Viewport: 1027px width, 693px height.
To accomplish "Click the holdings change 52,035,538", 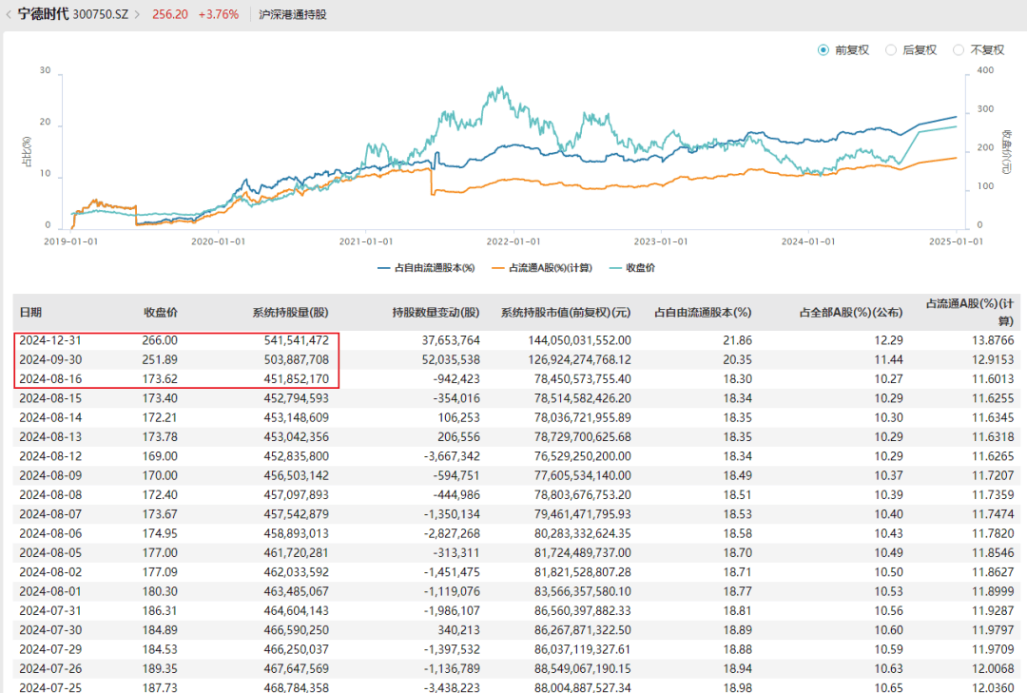I will tap(451, 359).
